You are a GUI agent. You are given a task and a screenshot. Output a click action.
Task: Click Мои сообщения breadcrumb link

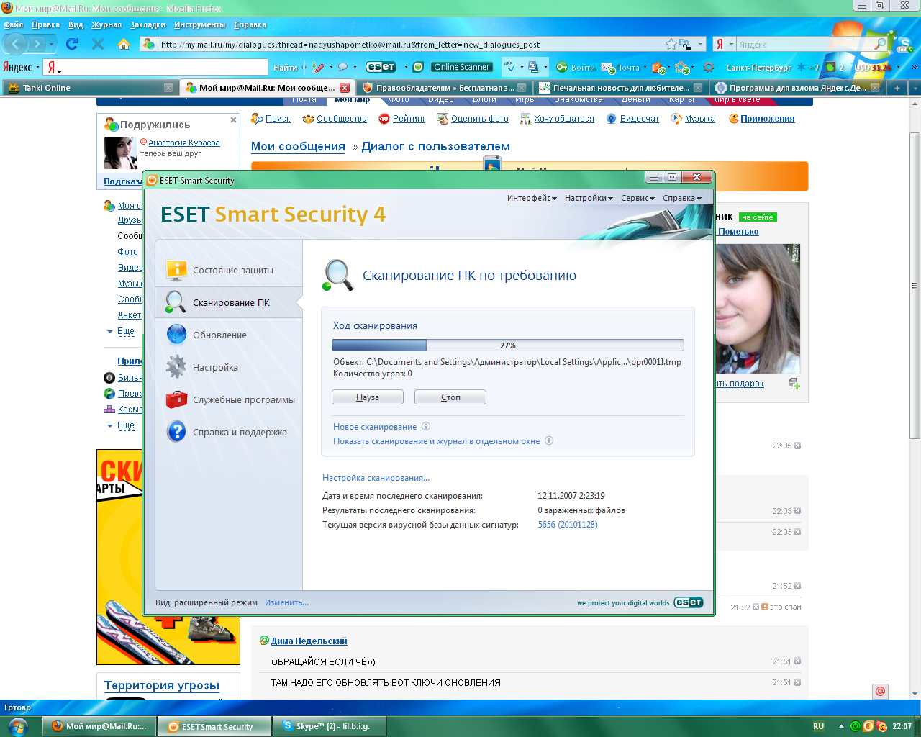coord(298,146)
